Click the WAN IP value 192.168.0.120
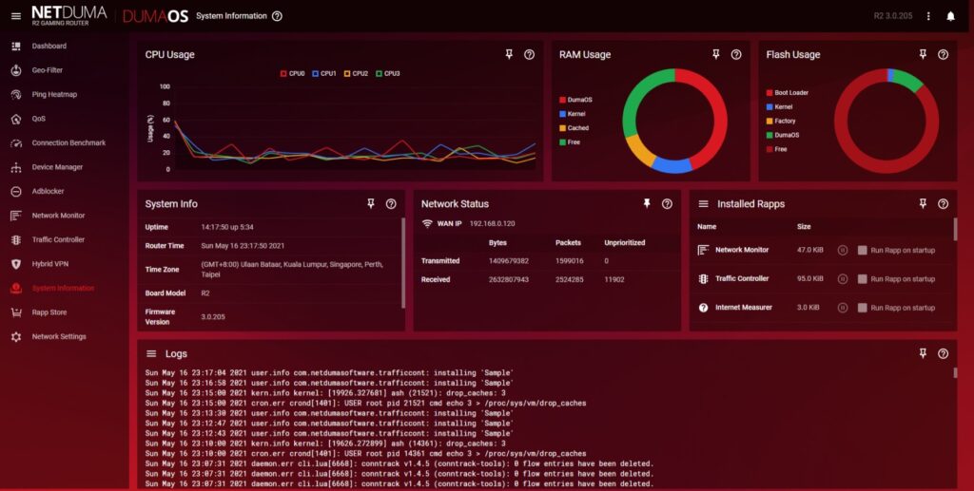This screenshot has height=491, width=974. coord(492,223)
